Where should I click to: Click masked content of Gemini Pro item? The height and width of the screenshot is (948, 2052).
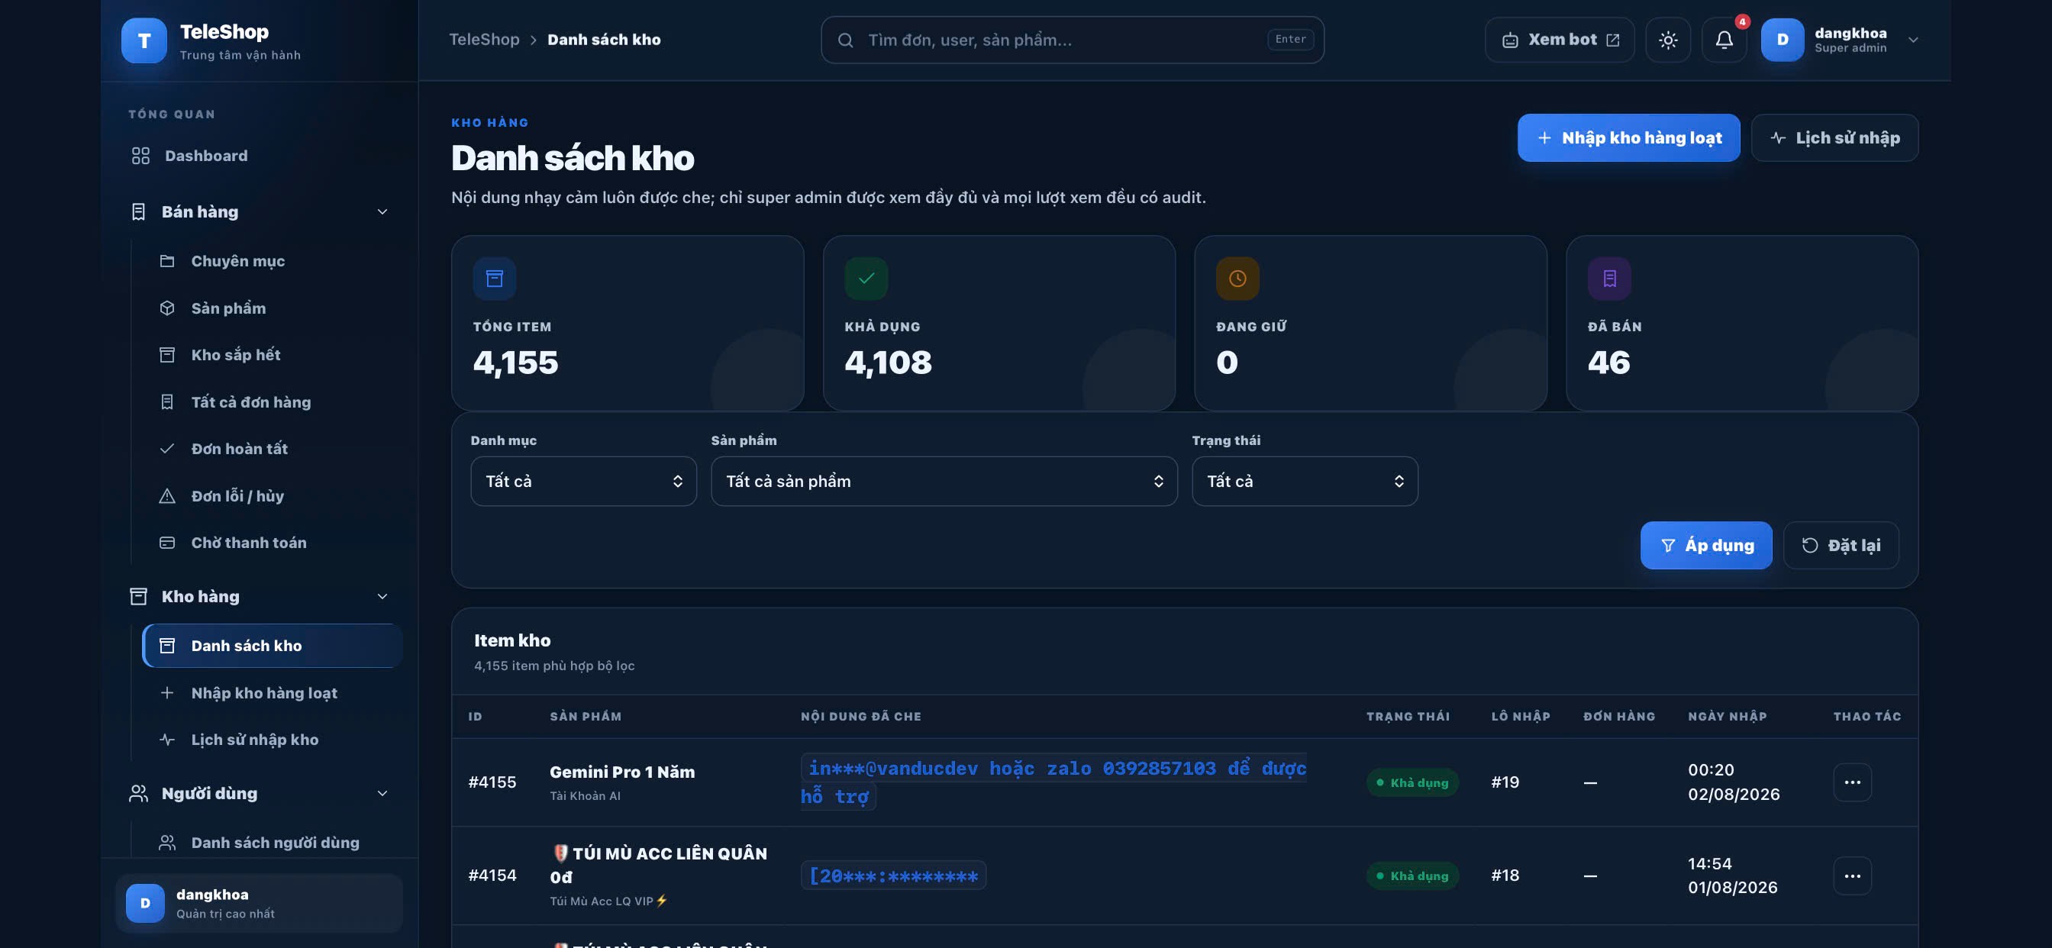coord(1053,782)
